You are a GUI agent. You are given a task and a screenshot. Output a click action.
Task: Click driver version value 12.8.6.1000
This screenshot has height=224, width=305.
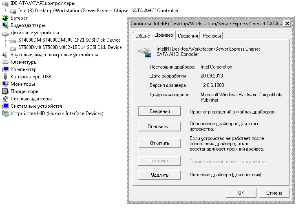(x=212, y=85)
